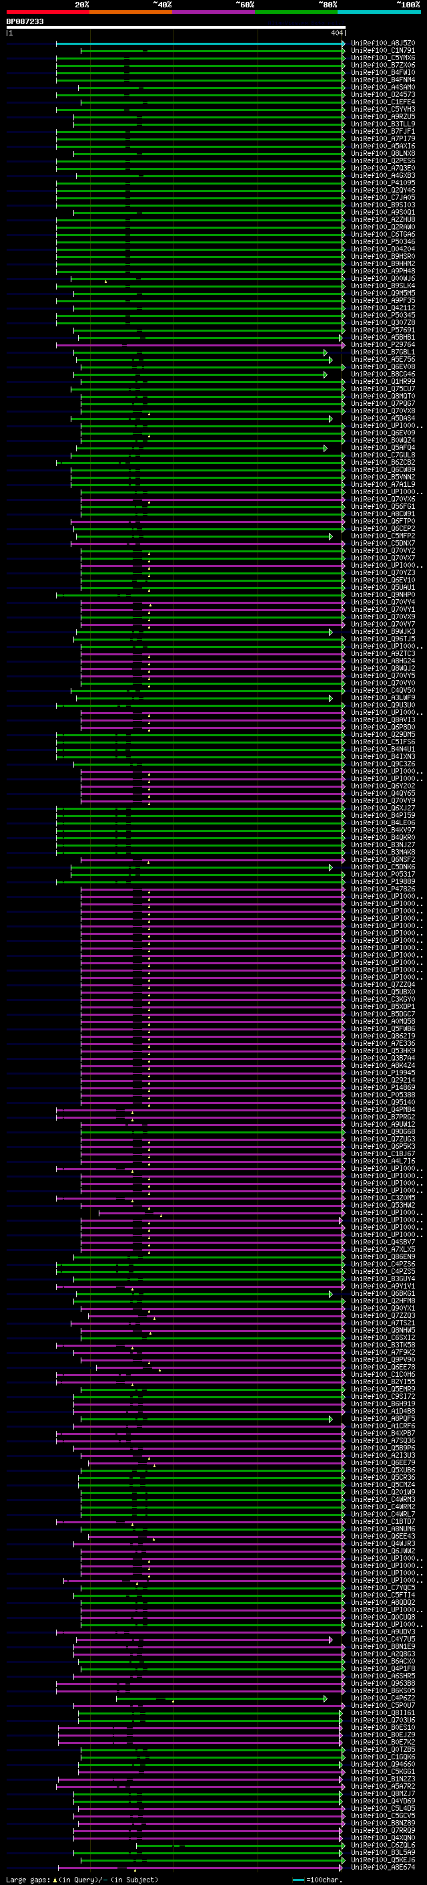Select hit label UniRef100_A8HG24
Image resolution: width=427 pixels, height=1885 pixels.
pyautogui.click(x=383, y=661)
